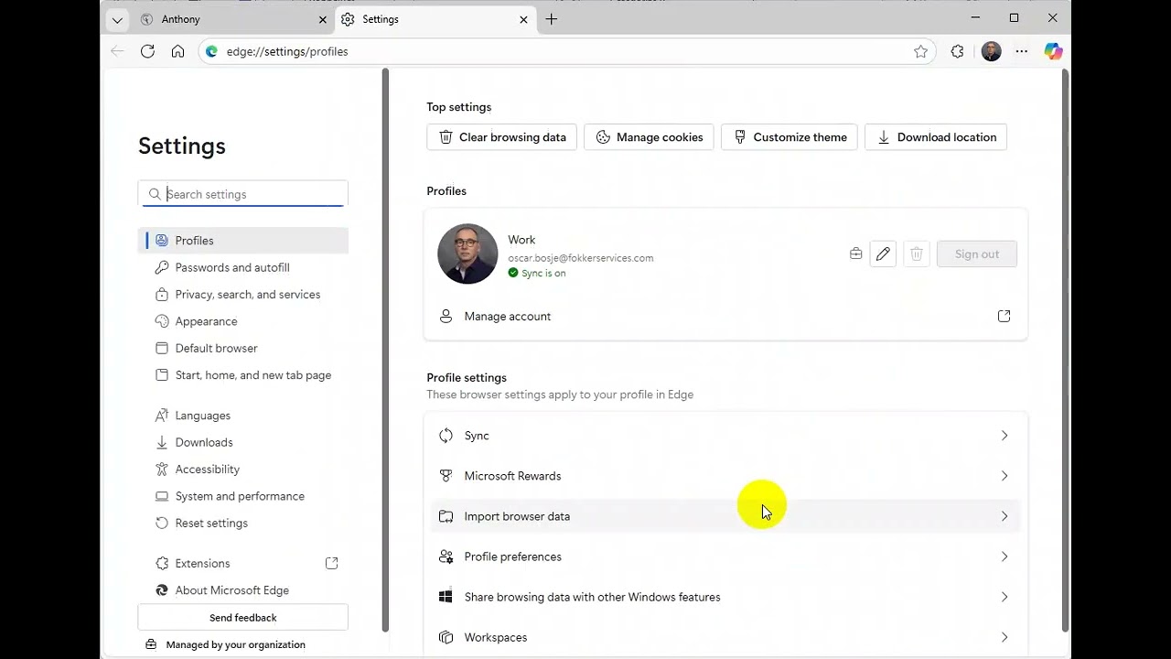Add this page to favorites star
1171x659 pixels.
pos(920,51)
